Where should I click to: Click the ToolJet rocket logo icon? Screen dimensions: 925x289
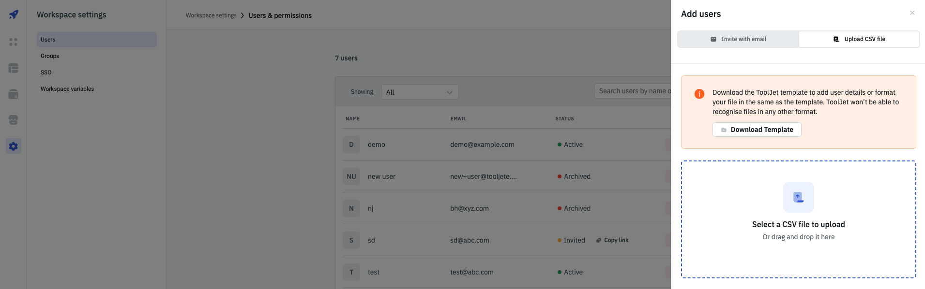[x=14, y=14]
